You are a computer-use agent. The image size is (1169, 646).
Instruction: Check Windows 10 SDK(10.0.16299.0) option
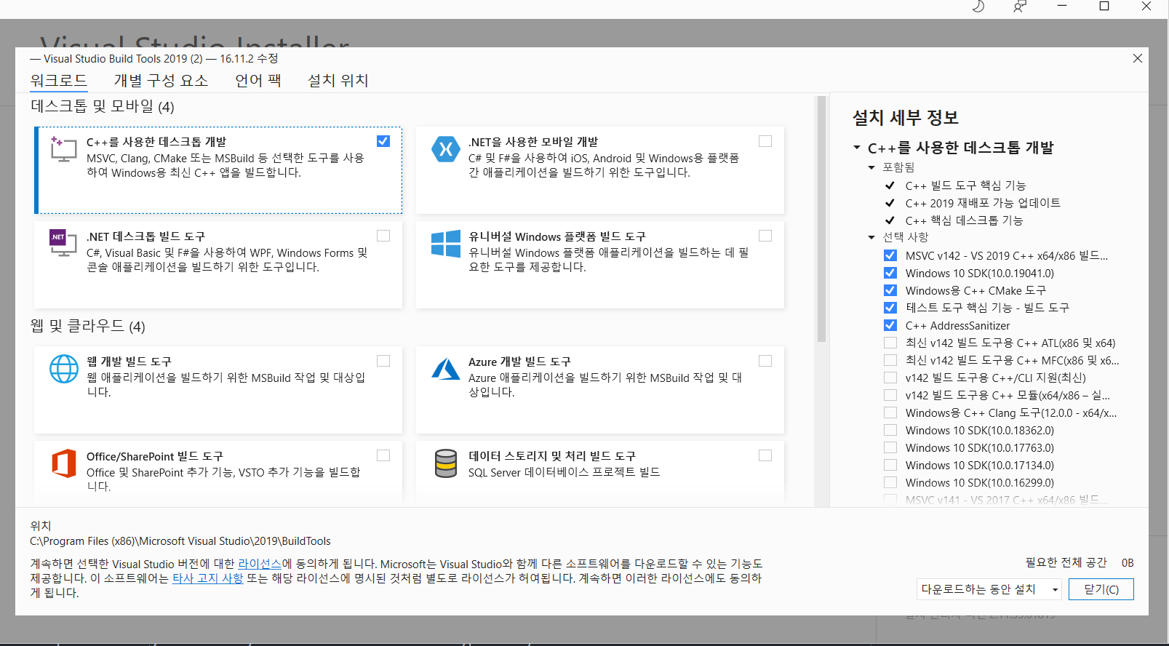point(890,482)
